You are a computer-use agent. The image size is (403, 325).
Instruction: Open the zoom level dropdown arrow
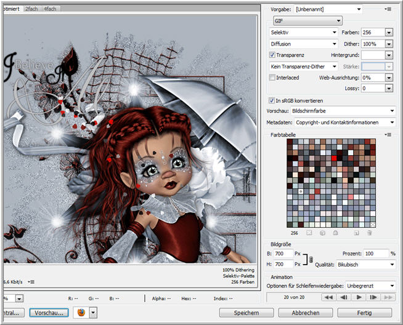(19, 299)
